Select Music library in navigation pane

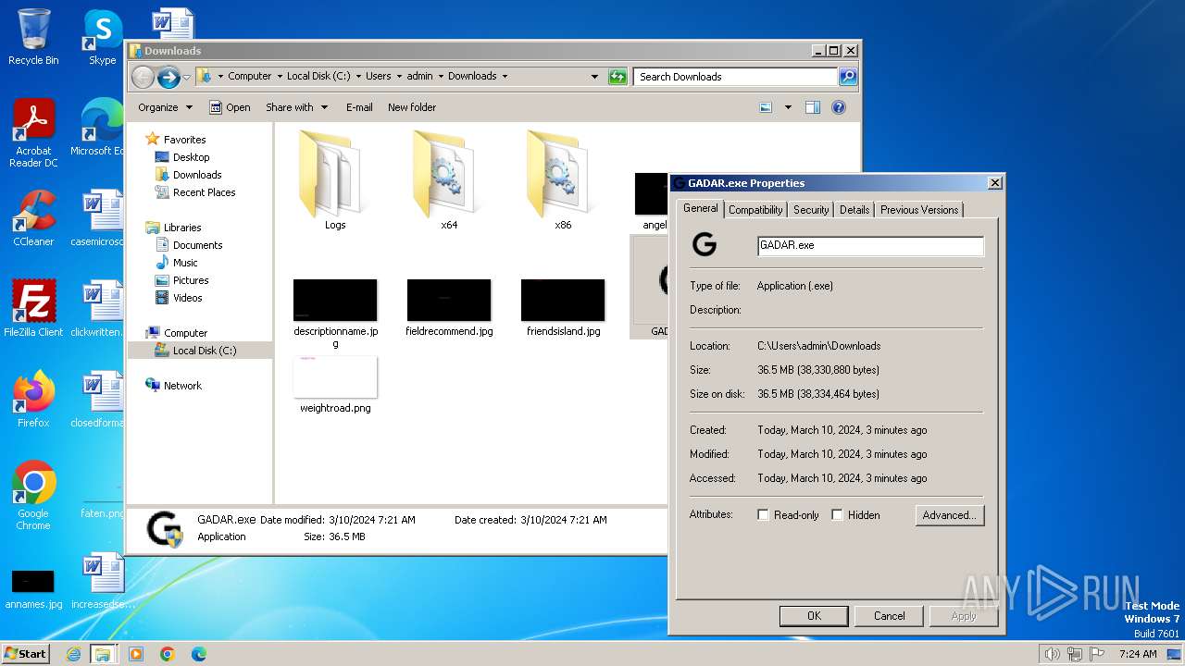click(x=185, y=263)
